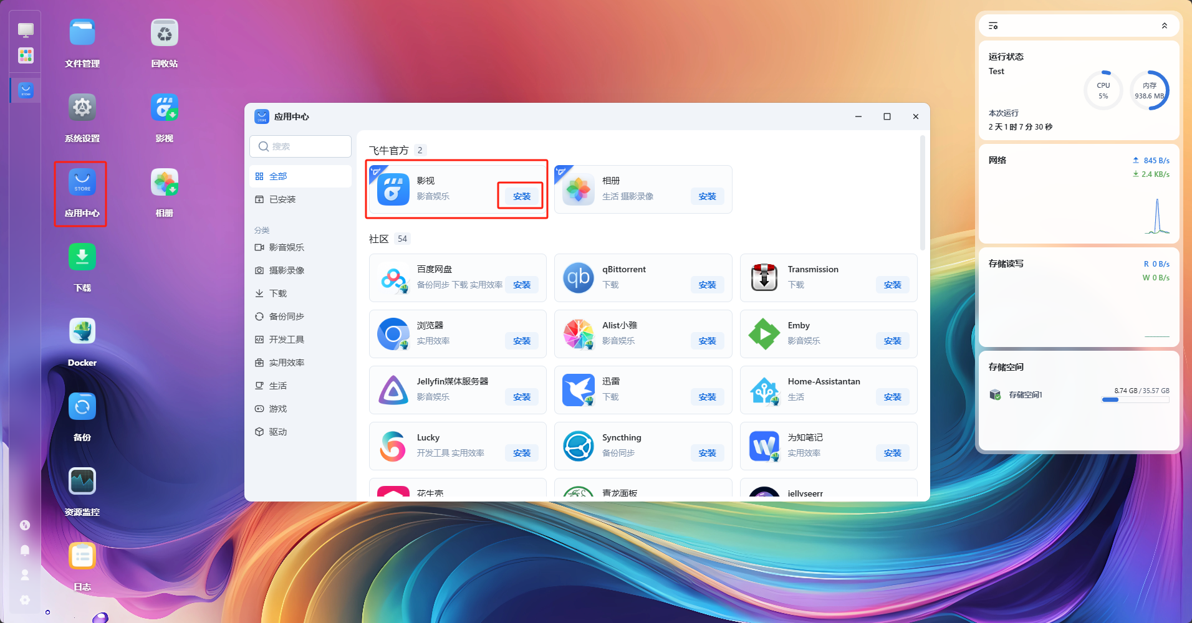Filter by 影音娱乐 category
1192x623 pixels.
(300, 247)
